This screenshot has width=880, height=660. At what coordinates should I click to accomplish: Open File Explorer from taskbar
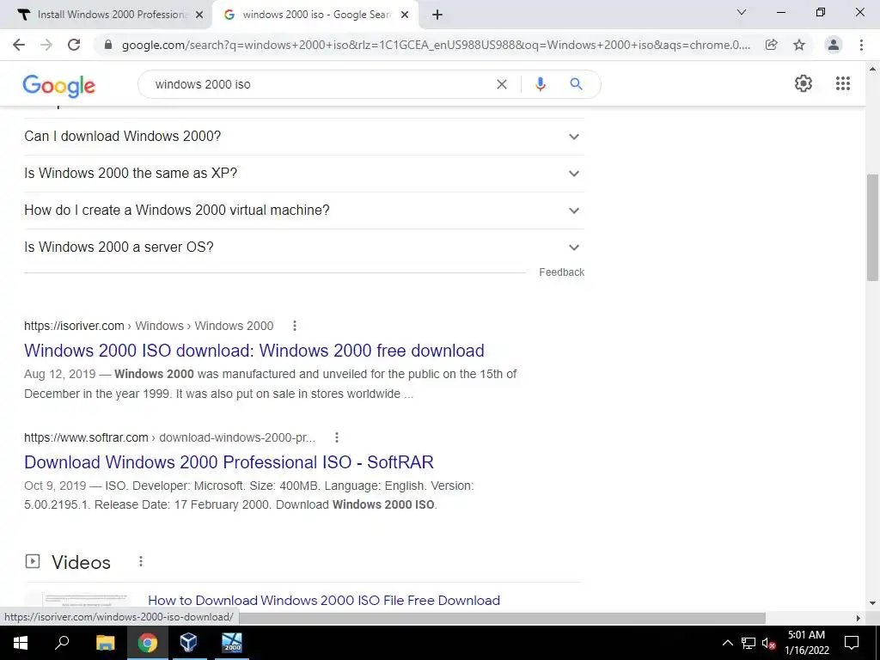(x=105, y=643)
